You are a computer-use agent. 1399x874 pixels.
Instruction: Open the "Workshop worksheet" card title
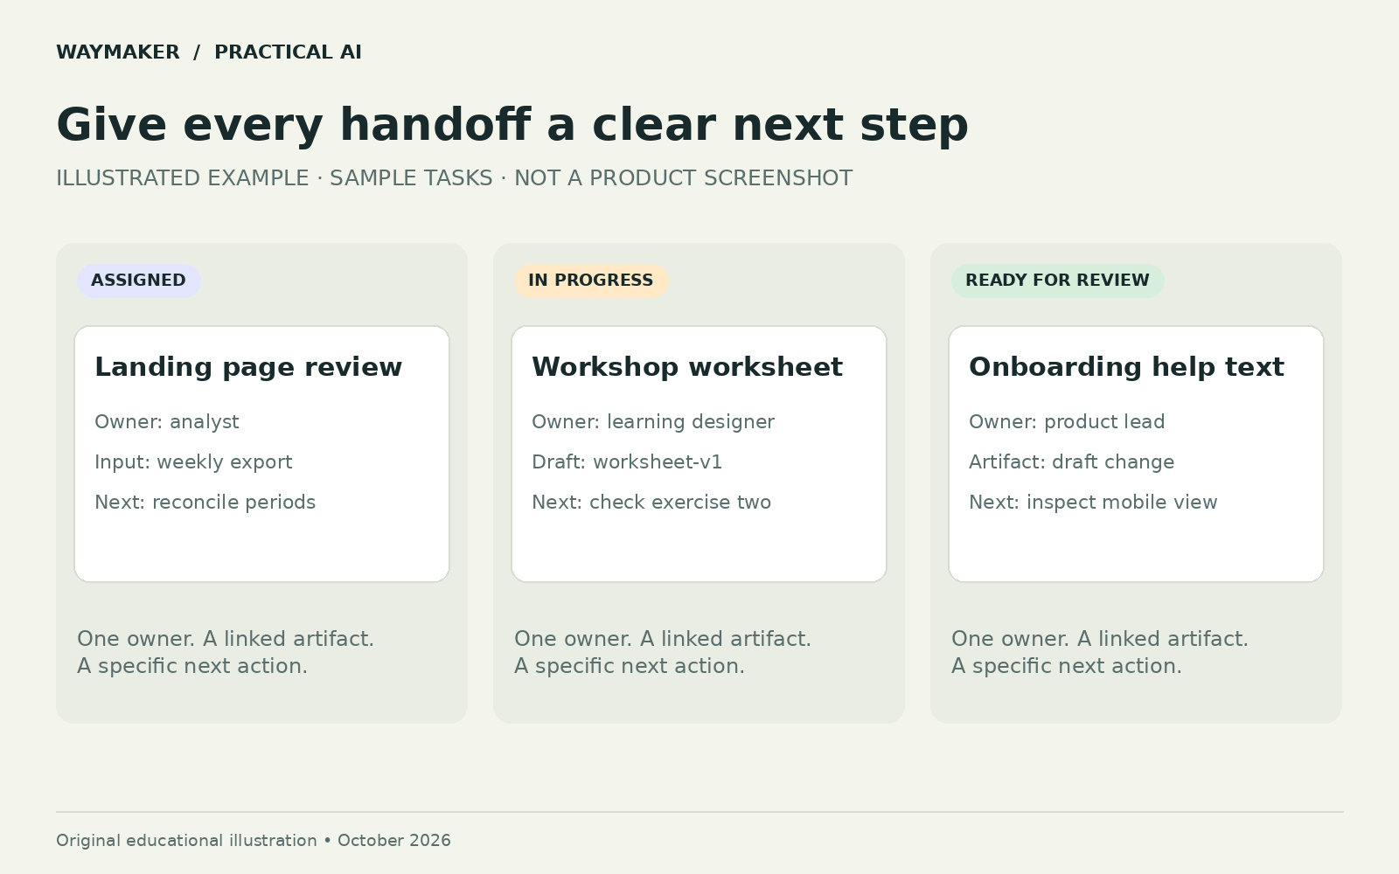[687, 367]
